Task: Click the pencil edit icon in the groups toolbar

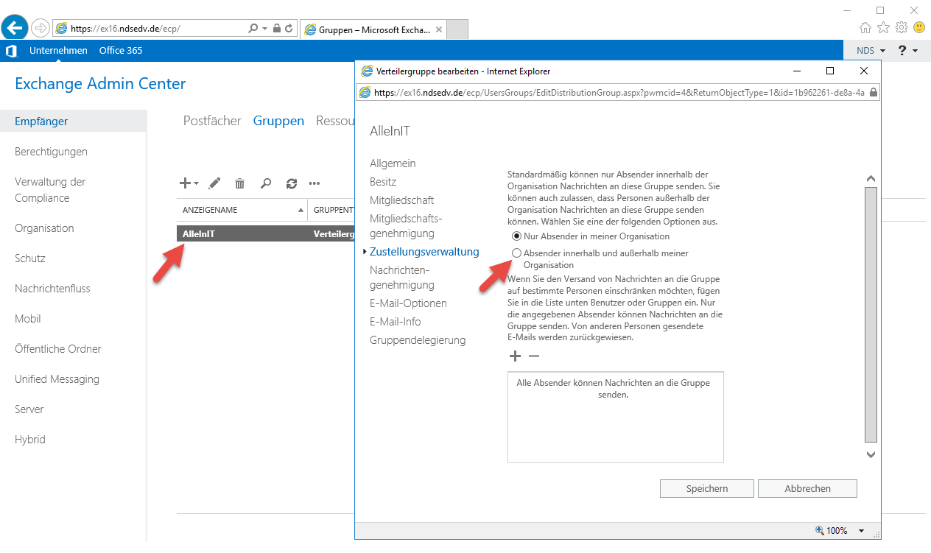Action: point(214,183)
